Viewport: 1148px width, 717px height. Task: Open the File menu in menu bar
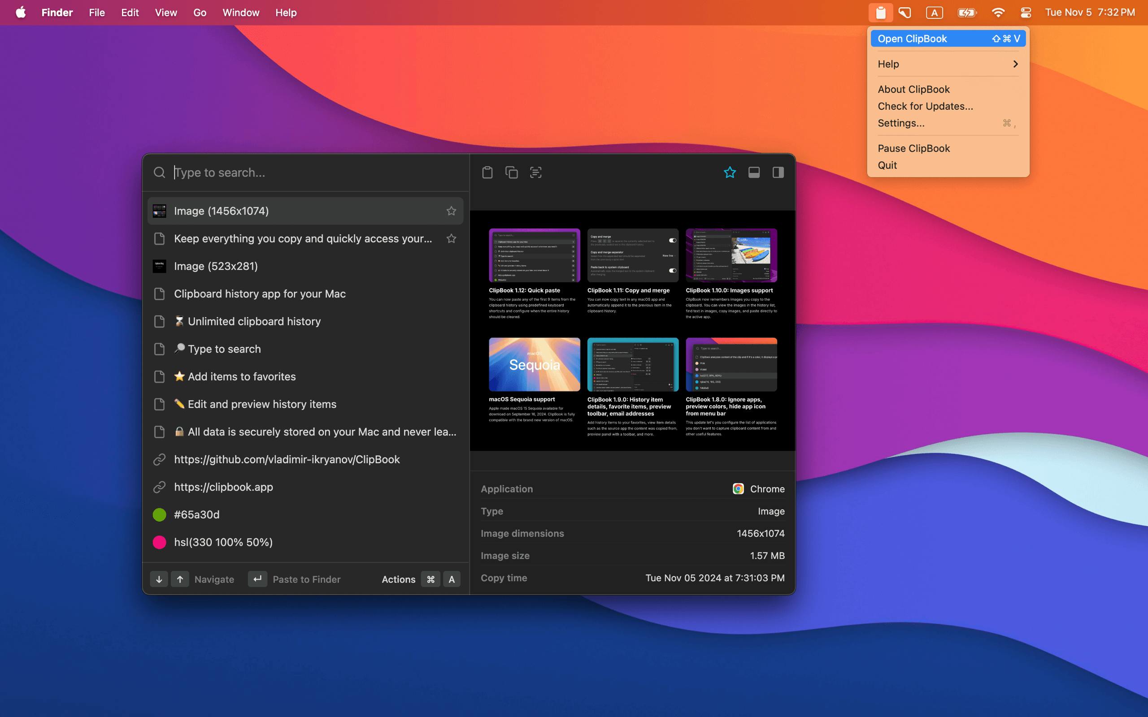[97, 13]
